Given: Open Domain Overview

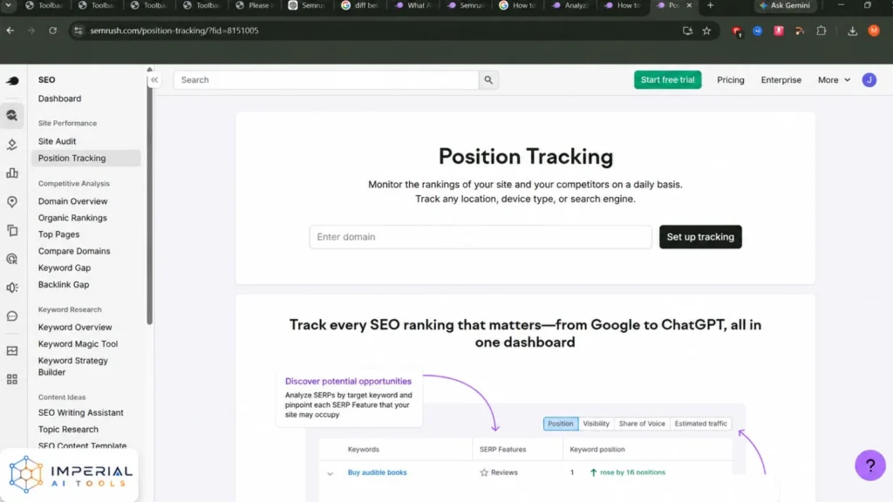Looking at the screenshot, I should [73, 201].
